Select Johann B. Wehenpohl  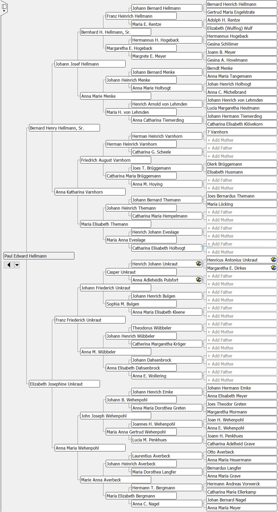(x=141, y=400)
